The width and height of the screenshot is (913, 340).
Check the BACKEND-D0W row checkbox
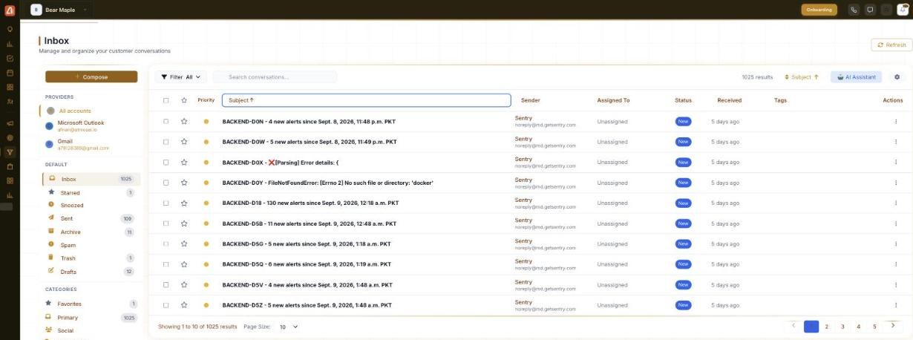[x=166, y=142]
